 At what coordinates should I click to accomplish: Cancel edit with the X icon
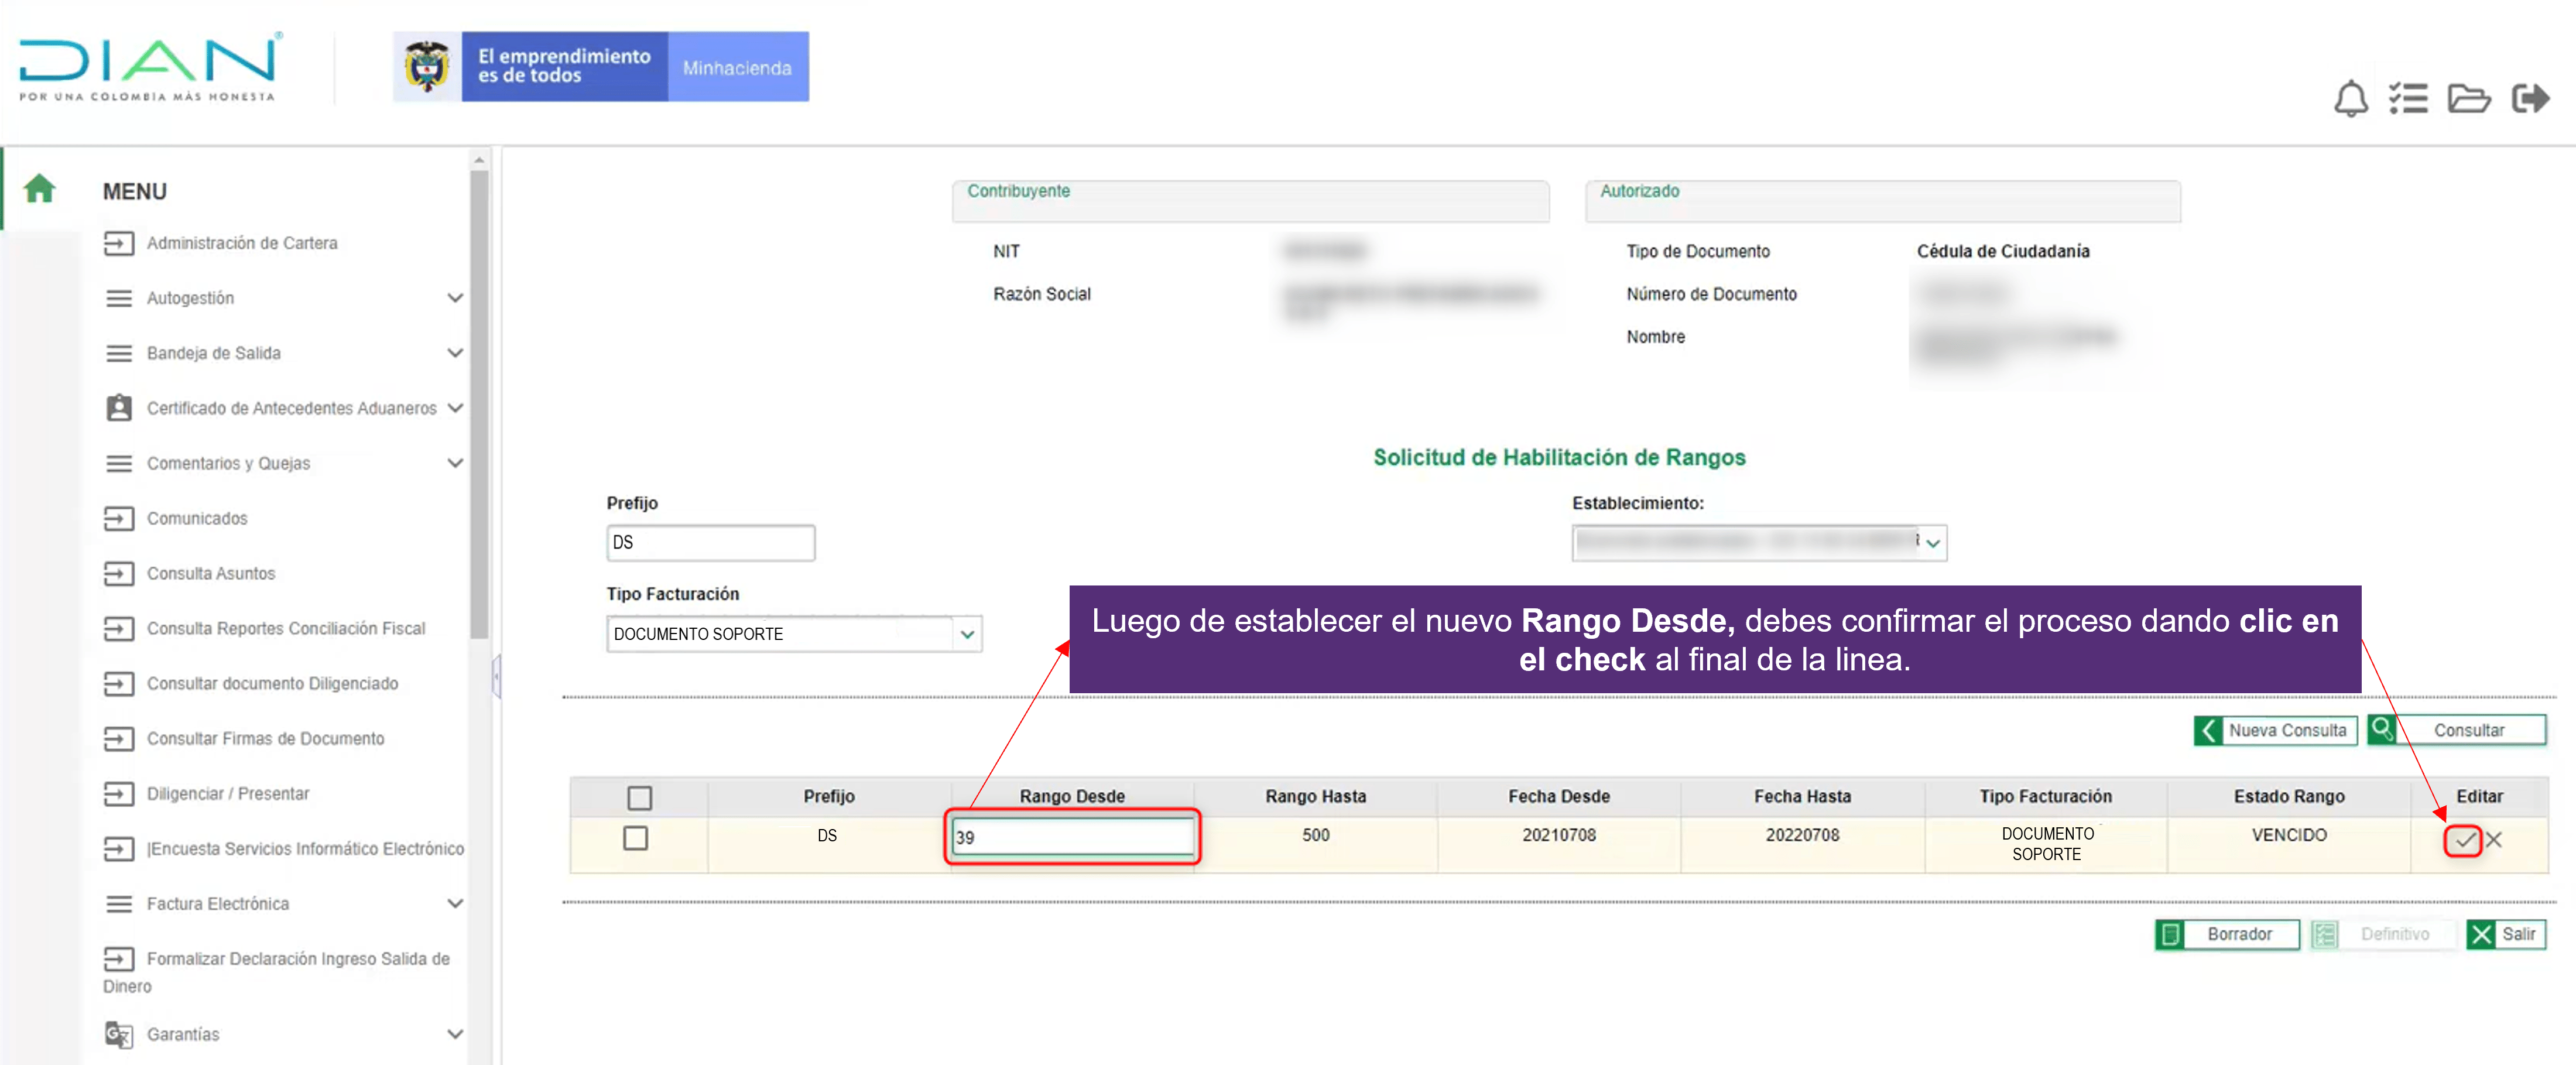click(2494, 840)
